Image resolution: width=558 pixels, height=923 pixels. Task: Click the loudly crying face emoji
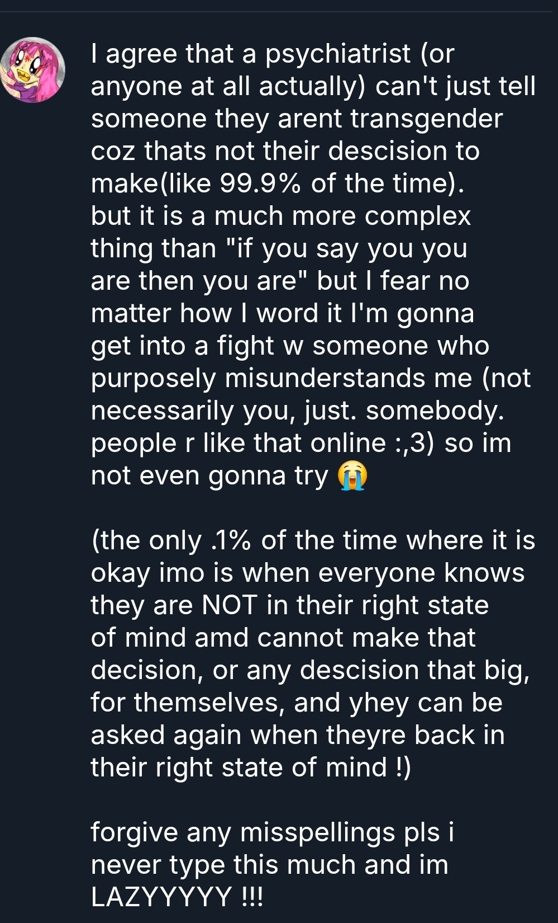pos(352,477)
